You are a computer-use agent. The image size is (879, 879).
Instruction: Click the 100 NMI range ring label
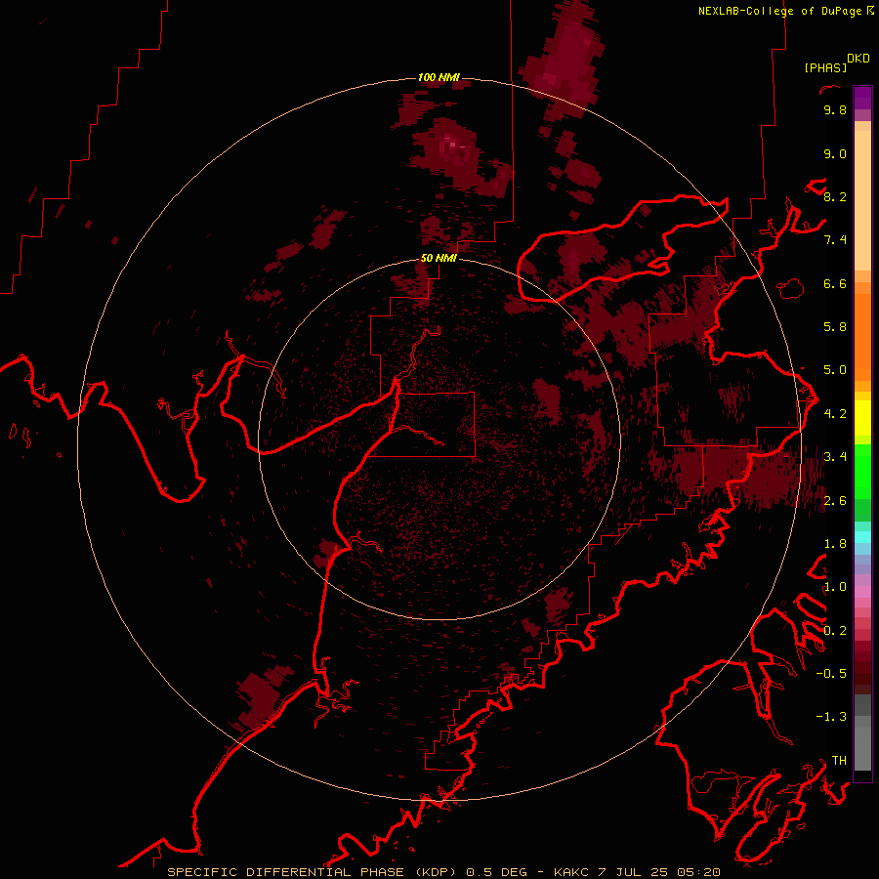[x=439, y=77]
